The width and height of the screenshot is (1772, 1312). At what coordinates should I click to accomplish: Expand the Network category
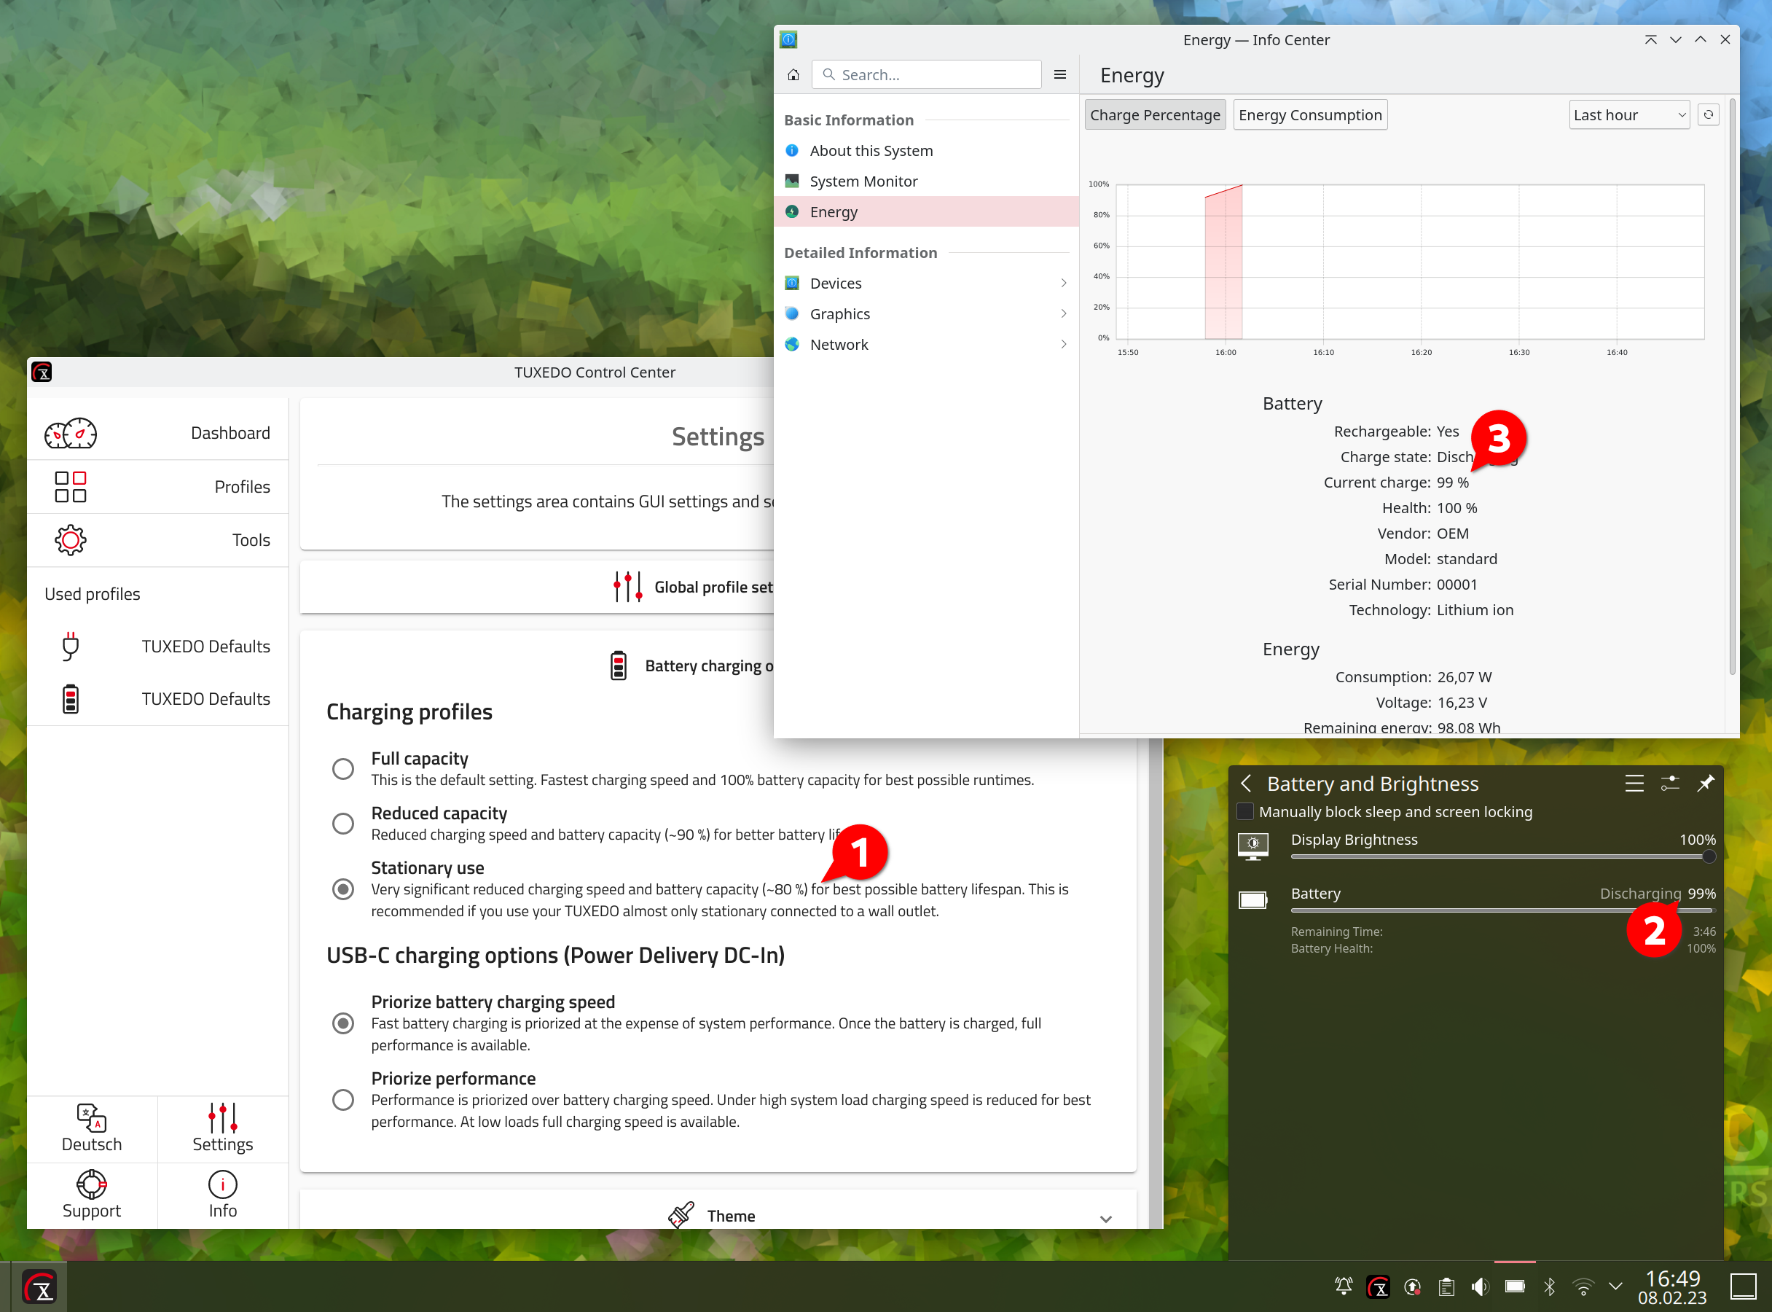coord(927,345)
